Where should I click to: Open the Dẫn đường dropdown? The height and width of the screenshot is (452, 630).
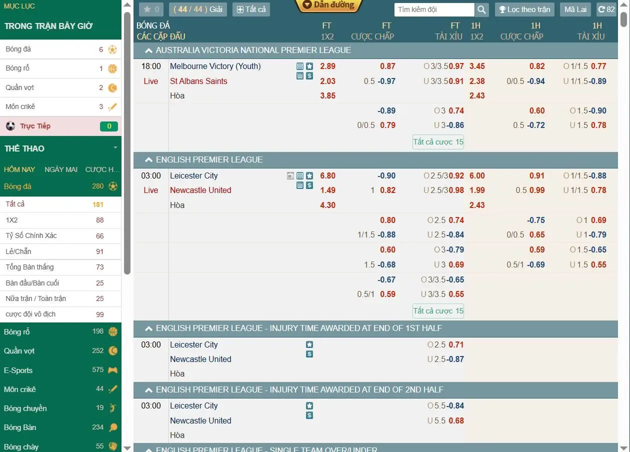(x=328, y=5)
